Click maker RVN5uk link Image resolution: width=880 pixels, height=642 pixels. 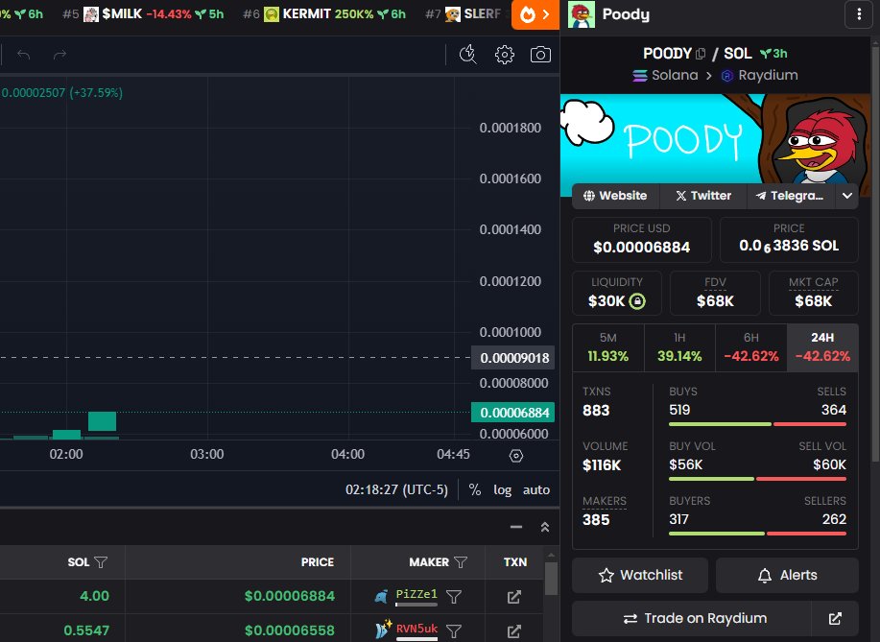tap(416, 629)
